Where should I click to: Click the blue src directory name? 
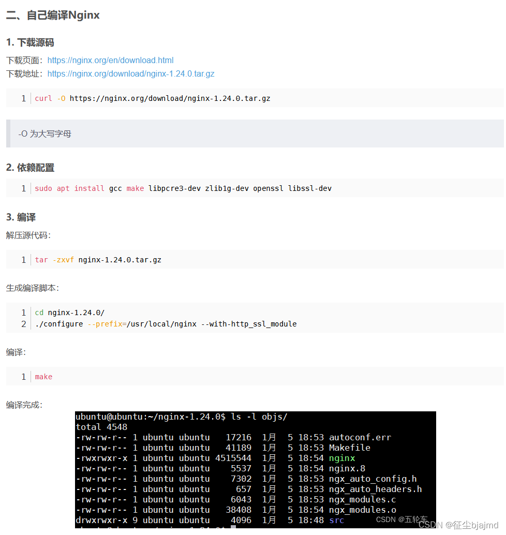[x=336, y=521]
